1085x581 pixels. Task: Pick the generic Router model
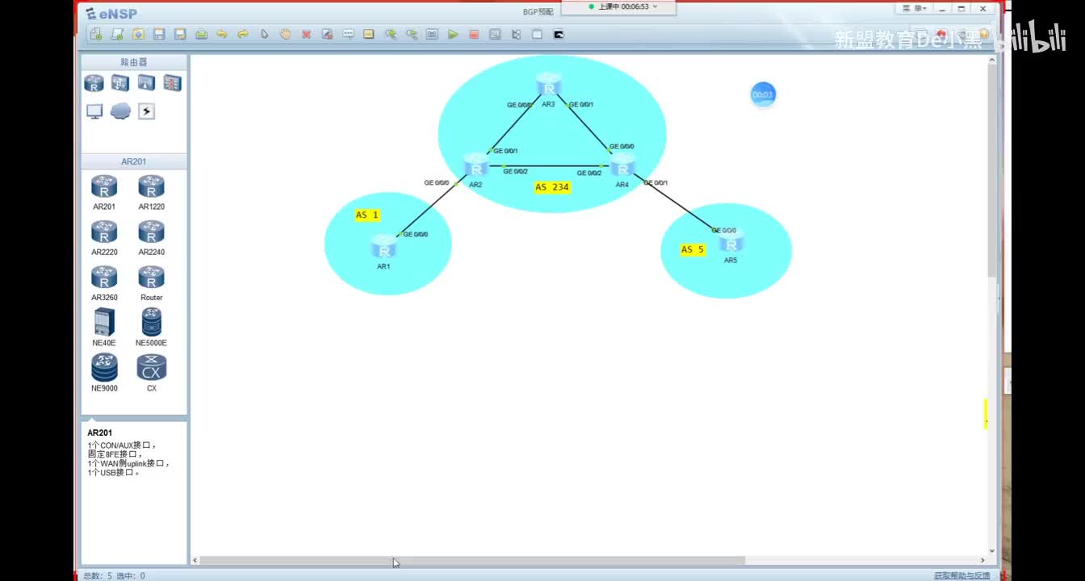pyautogui.click(x=151, y=278)
